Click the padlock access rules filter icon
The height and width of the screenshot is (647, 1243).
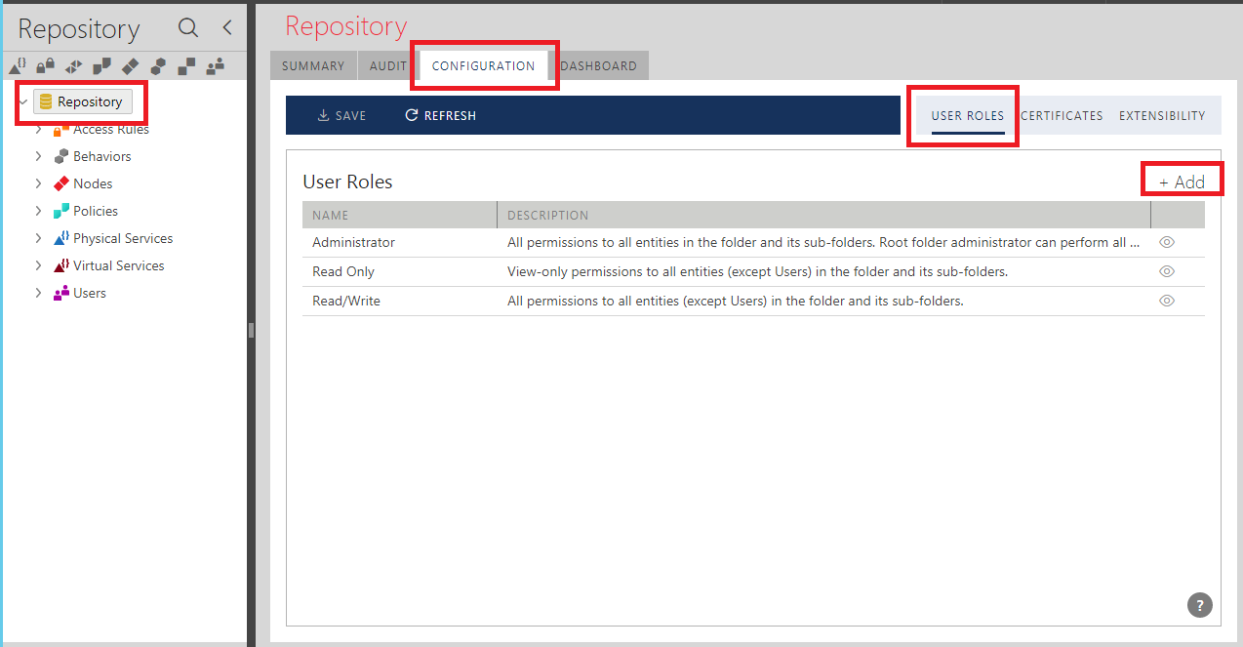[45, 66]
